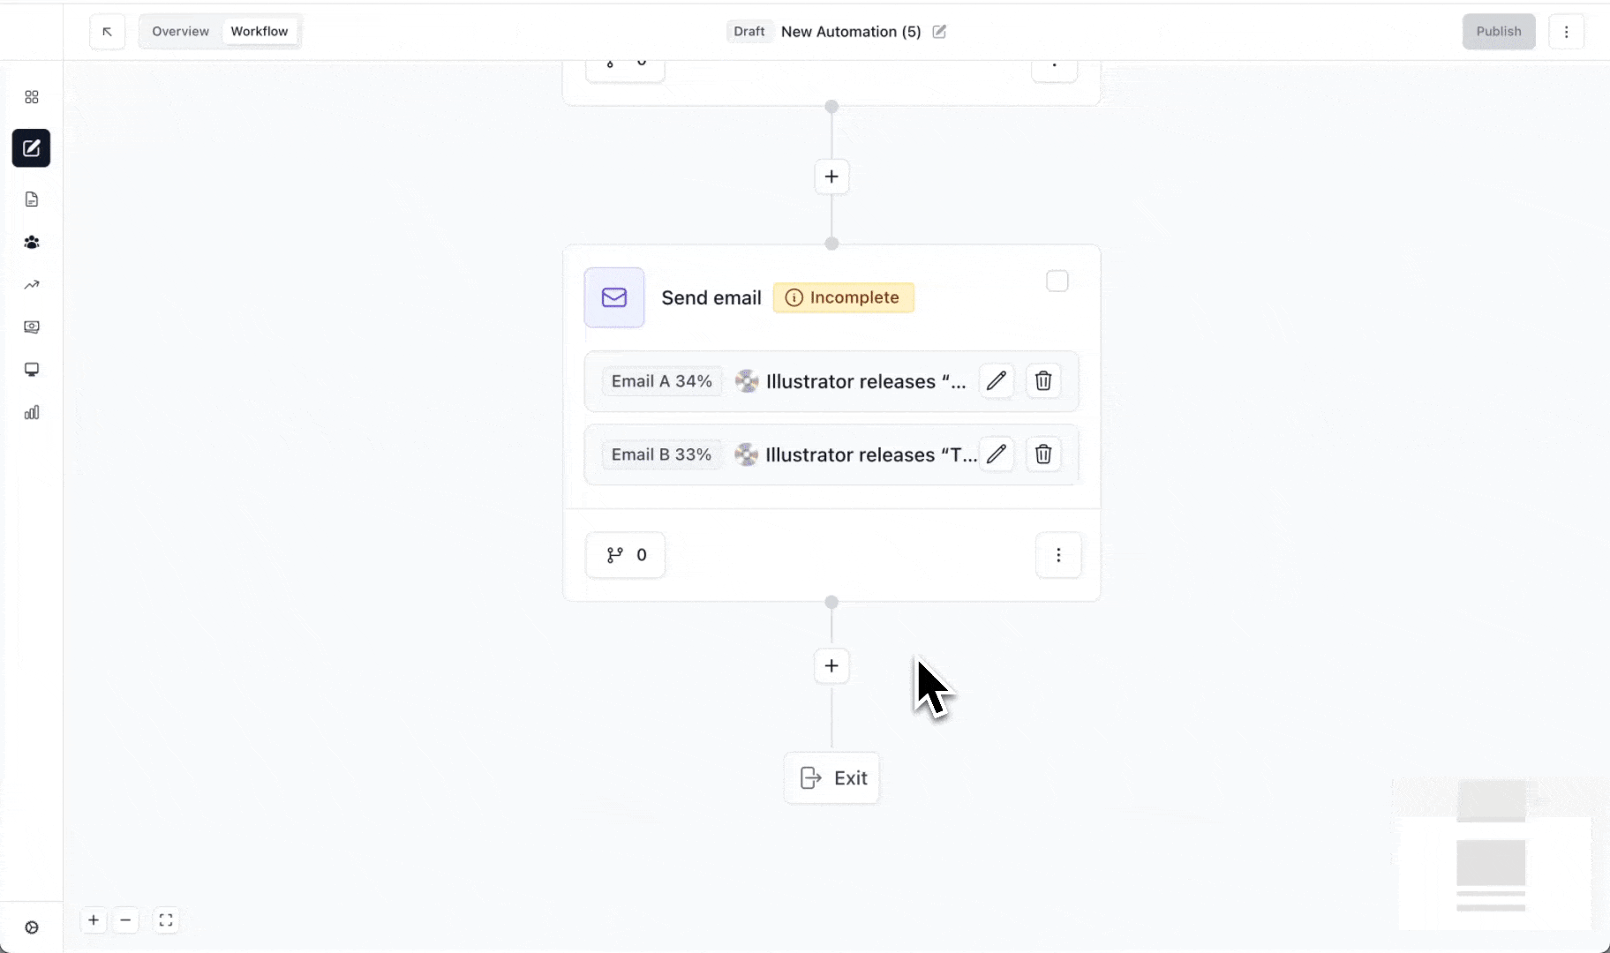This screenshot has height=953, width=1610.
Task: Edit Email A using its pencil icon
Action: tap(997, 380)
